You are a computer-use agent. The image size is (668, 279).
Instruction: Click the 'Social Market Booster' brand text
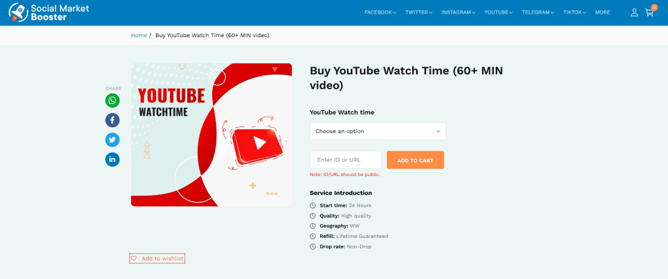click(x=60, y=13)
